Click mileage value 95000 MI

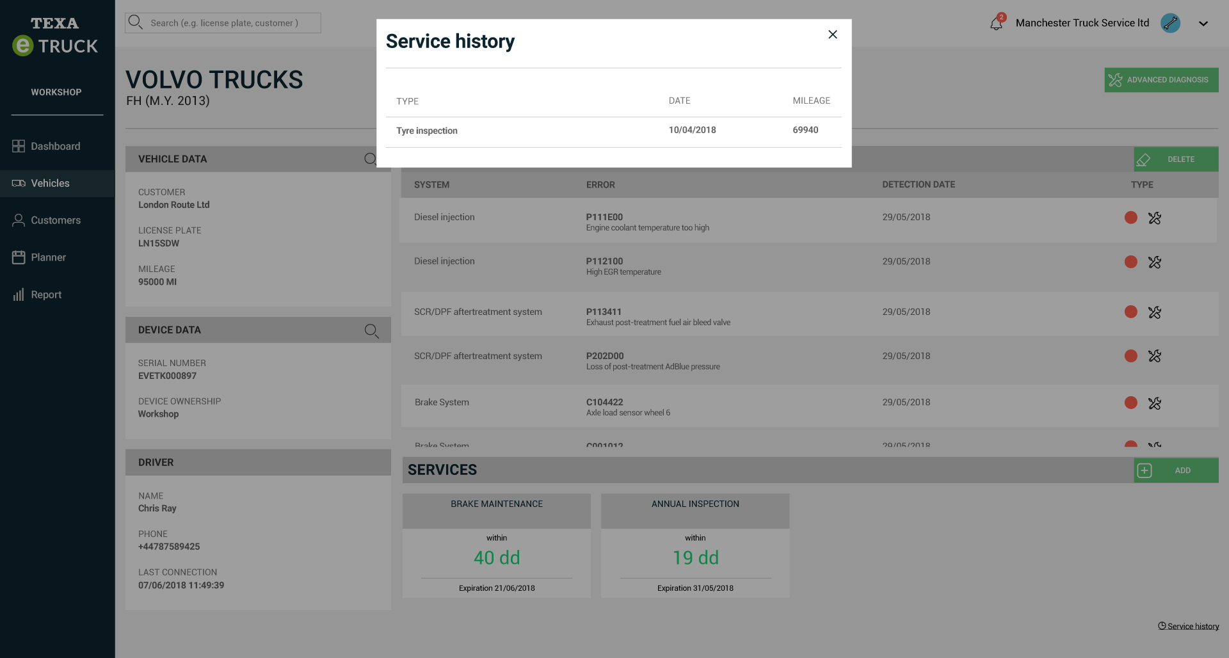pos(157,282)
